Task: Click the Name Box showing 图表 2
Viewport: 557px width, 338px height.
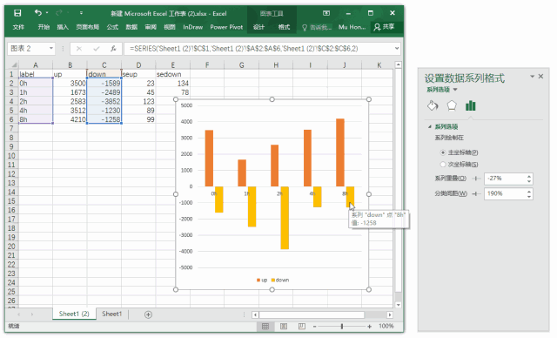Action: 28,48
